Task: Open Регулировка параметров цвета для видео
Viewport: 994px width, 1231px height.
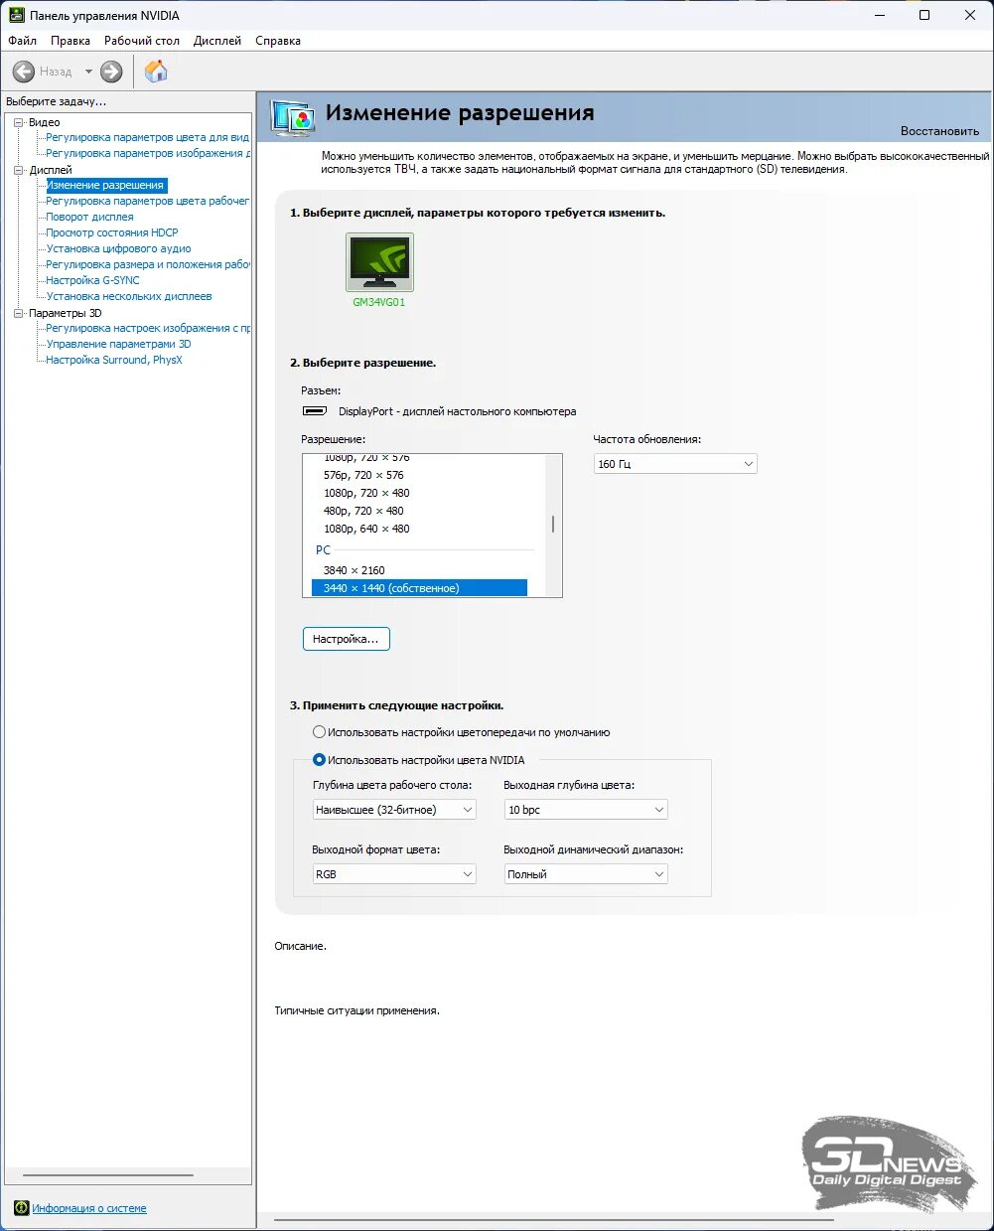Action: (148, 137)
